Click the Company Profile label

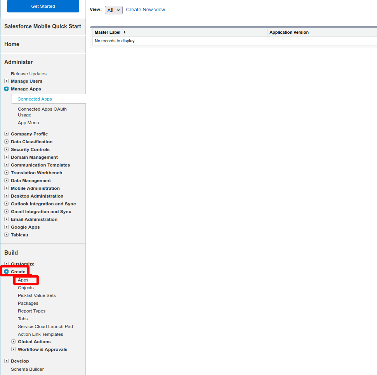coord(30,134)
